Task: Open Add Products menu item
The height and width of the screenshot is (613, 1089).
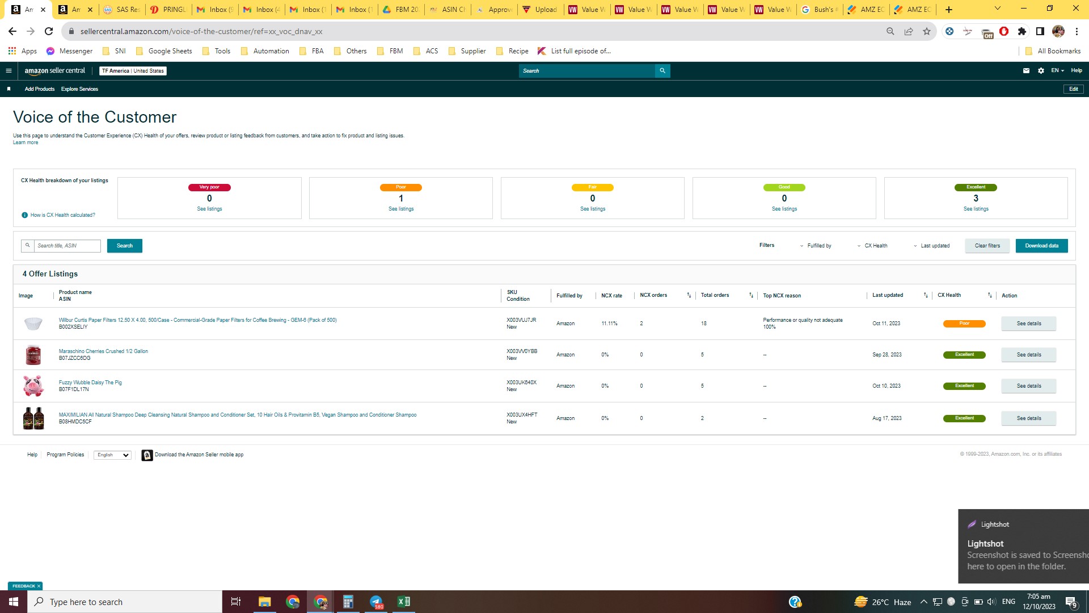Action: 40,89
